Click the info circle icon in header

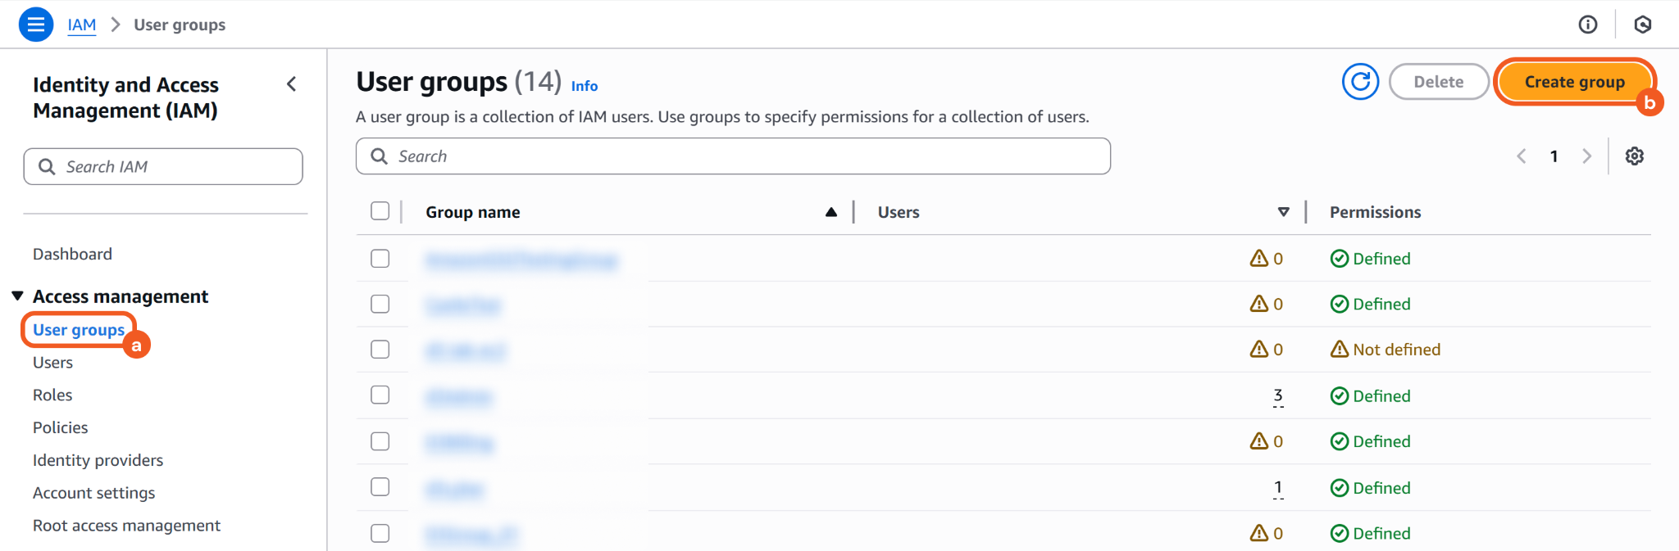click(1588, 25)
